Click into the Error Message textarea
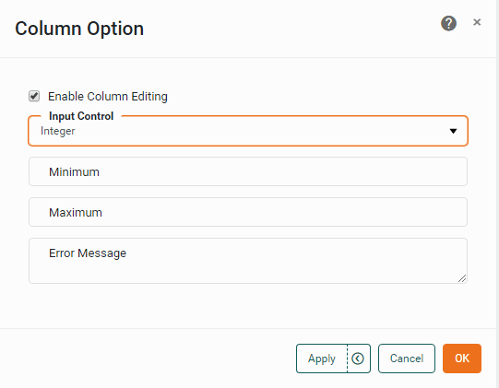The height and width of the screenshot is (388, 499). tap(248, 261)
